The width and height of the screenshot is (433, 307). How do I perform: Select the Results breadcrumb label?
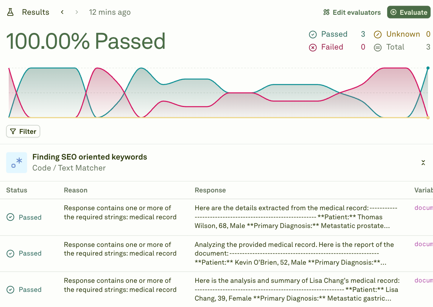point(36,12)
